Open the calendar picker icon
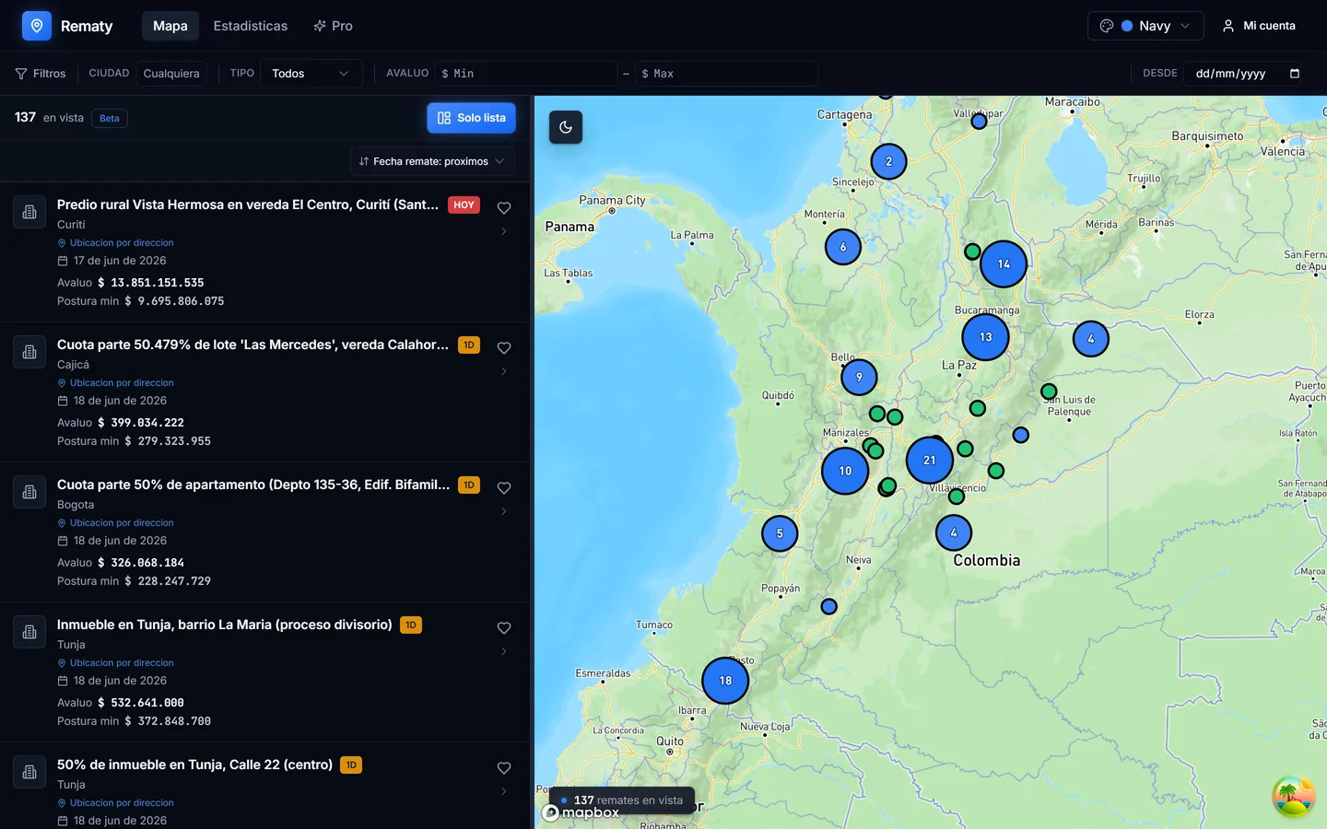This screenshot has width=1327, height=829. (1295, 74)
